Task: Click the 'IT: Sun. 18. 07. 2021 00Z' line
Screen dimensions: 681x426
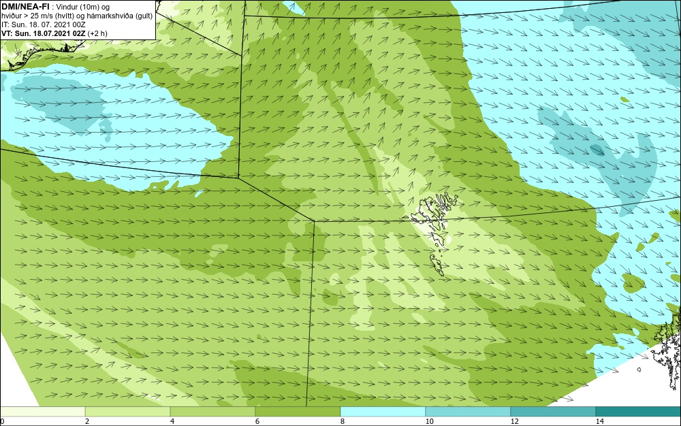Action: click(x=44, y=24)
